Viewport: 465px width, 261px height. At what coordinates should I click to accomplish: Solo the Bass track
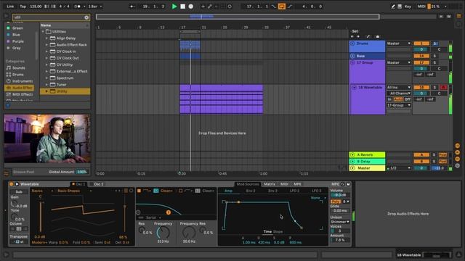coord(434,56)
